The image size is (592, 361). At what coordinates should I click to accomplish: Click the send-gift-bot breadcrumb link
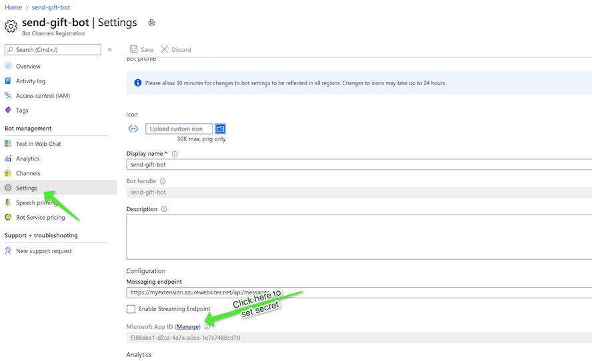tap(51, 7)
